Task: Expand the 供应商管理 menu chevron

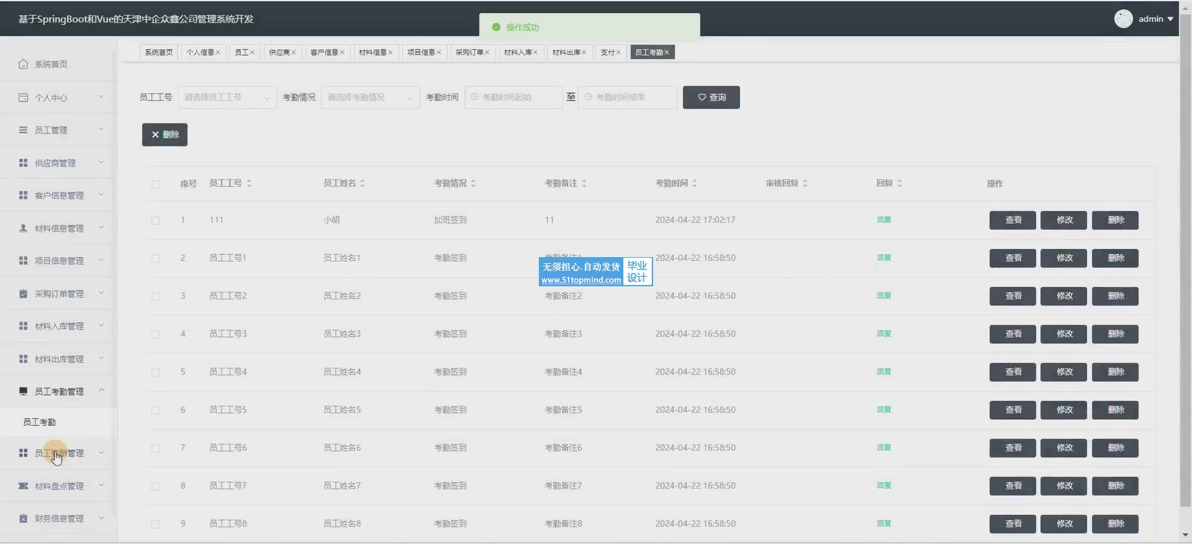Action: (x=101, y=162)
